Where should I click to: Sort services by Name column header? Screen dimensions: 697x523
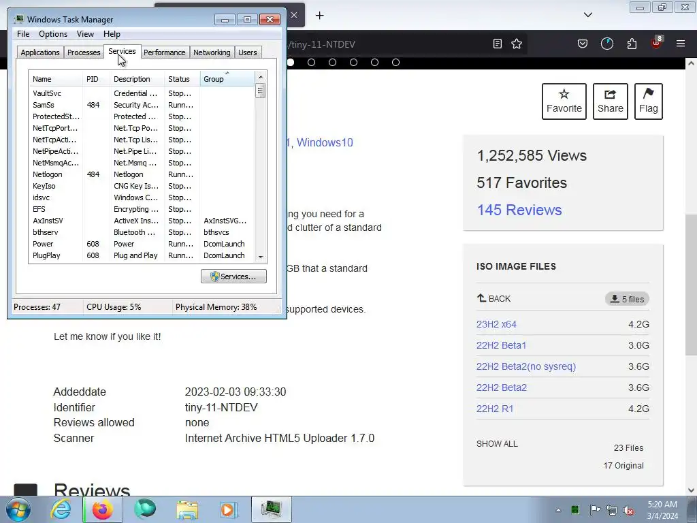pyautogui.click(x=56, y=79)
